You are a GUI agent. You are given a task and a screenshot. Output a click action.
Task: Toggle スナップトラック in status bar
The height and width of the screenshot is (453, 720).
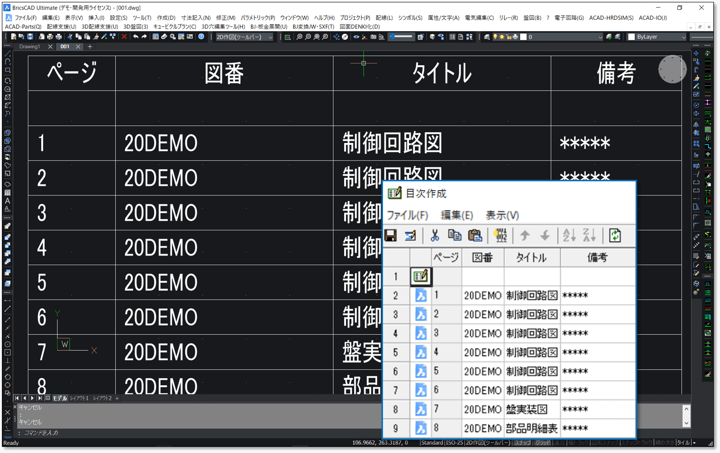coord(637,443)
